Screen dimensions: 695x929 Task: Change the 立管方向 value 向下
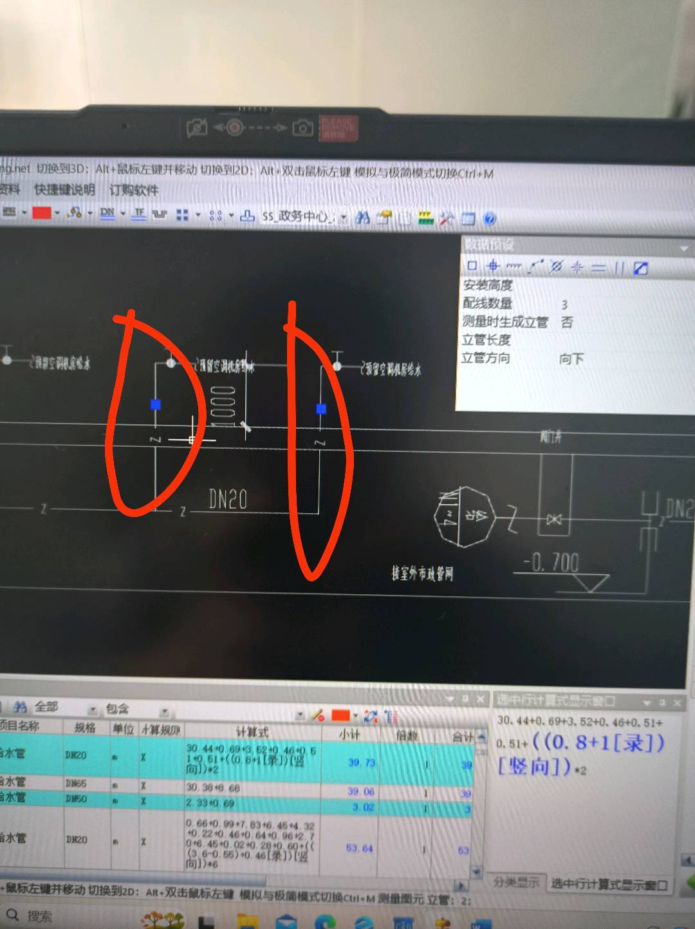tap(571, 359)
